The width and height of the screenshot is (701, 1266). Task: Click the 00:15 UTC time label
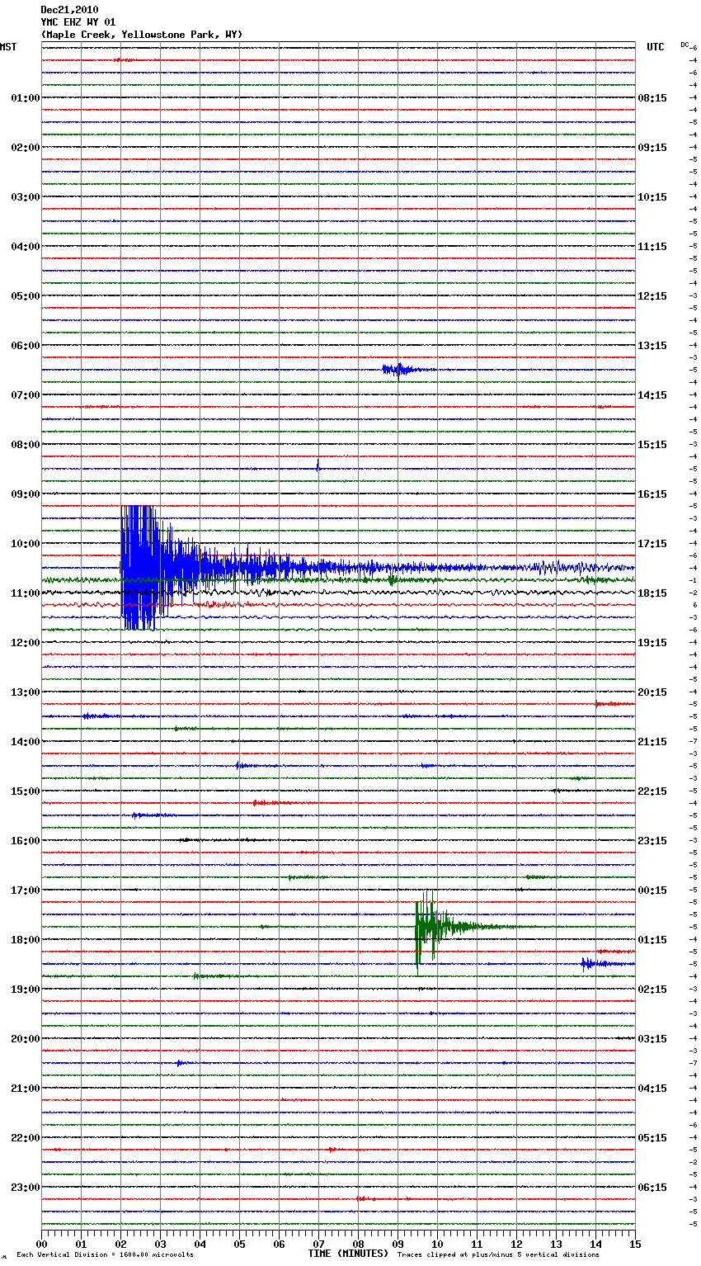point(652,890)
